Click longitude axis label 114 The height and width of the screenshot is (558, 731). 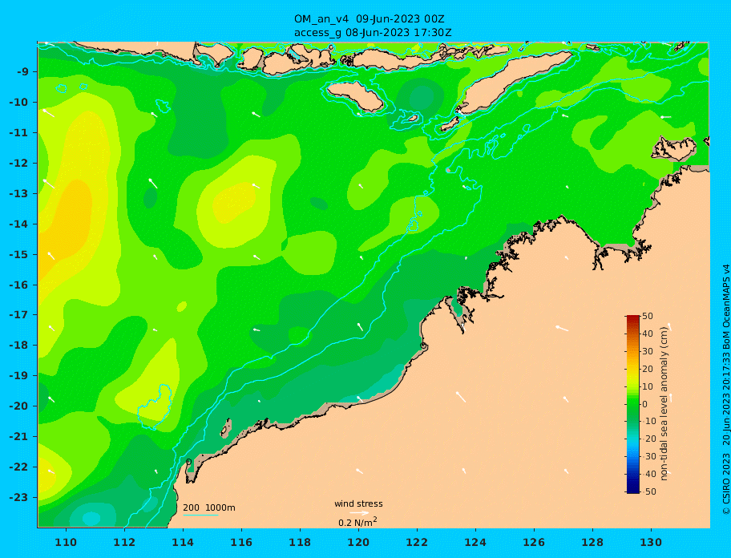[183, 542]
